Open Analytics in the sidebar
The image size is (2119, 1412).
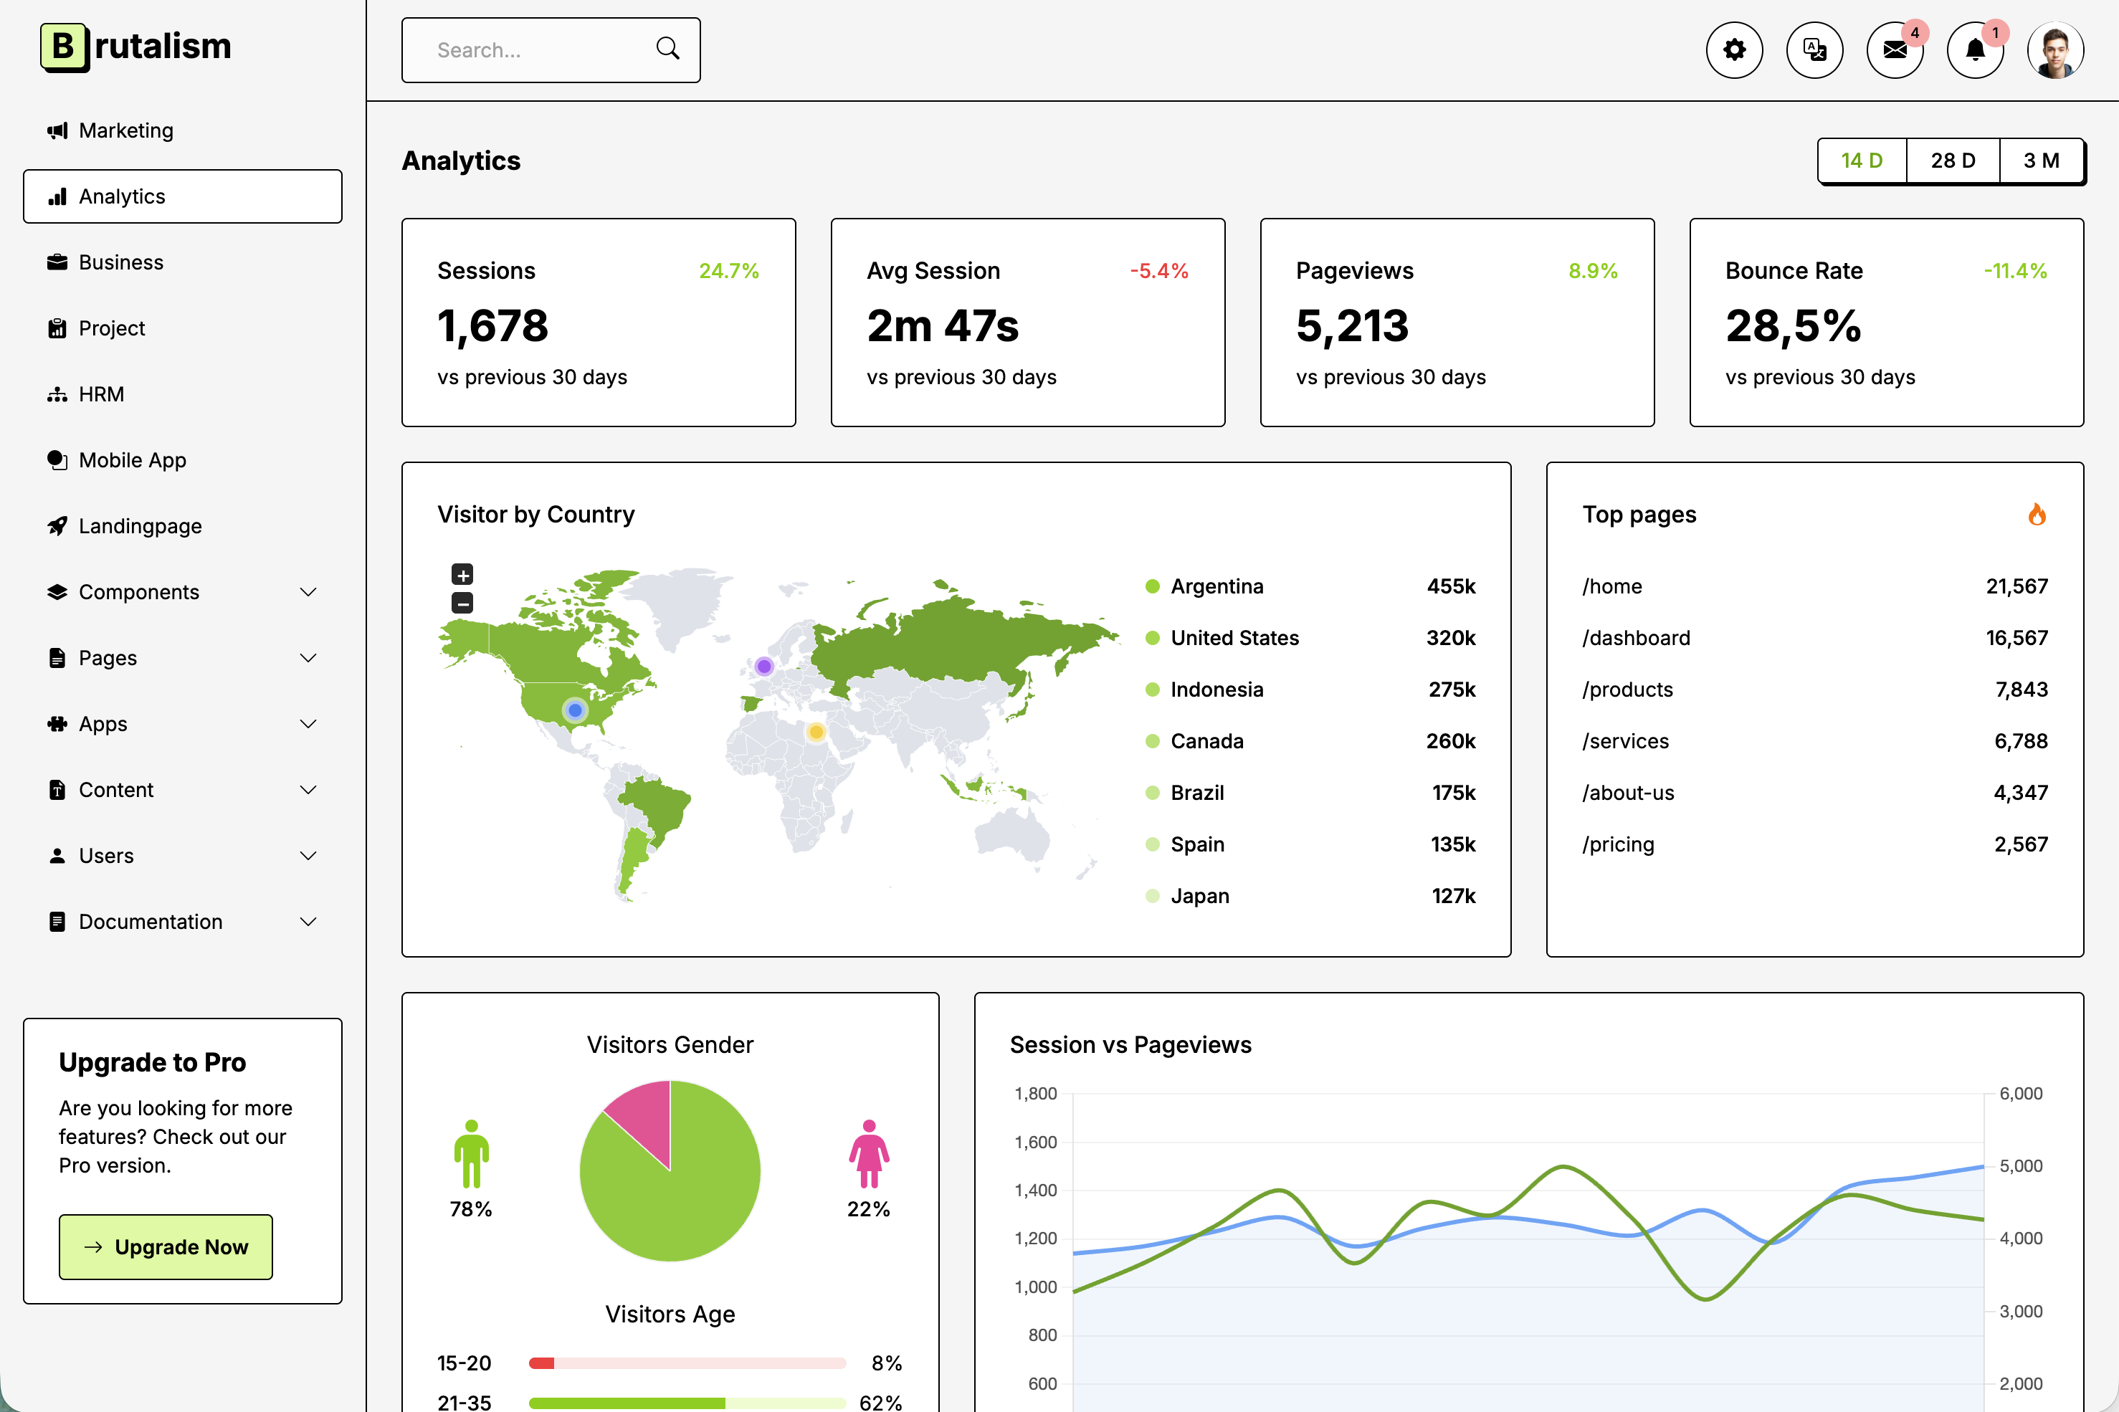[182, 197]
